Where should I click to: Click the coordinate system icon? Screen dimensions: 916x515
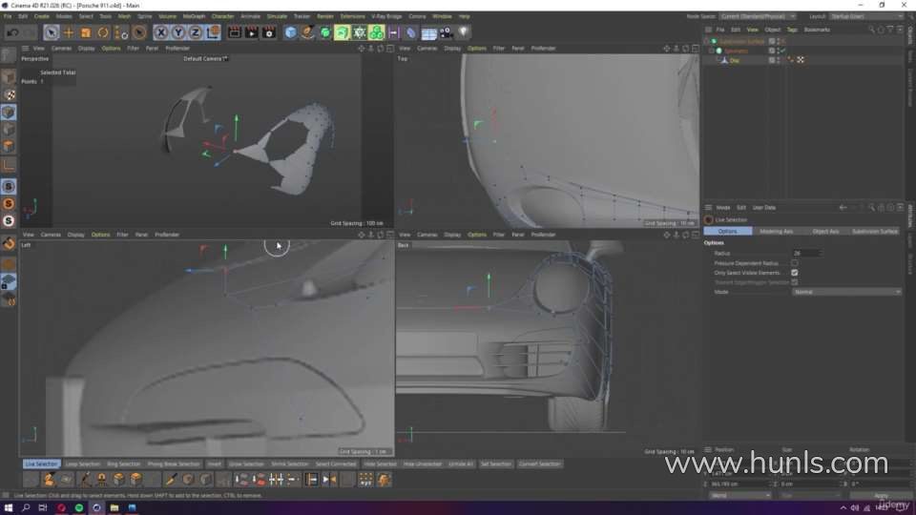213,32
